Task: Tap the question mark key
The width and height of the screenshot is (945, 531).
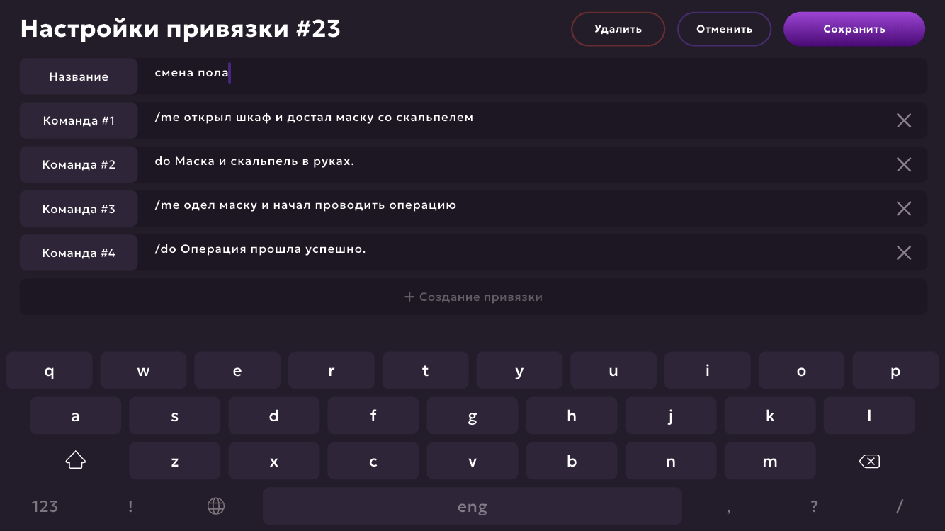Action: pos(814,506)
